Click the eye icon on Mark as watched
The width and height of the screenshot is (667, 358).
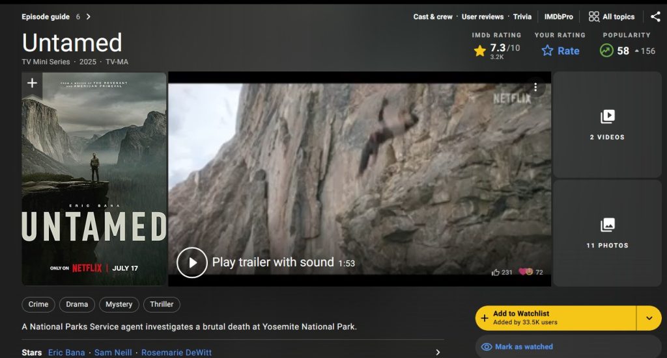point(486,347)
